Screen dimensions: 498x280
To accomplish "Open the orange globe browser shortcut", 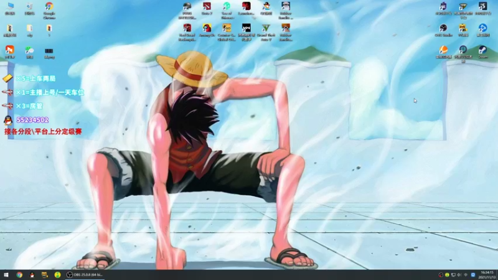I will click(443, 52).
